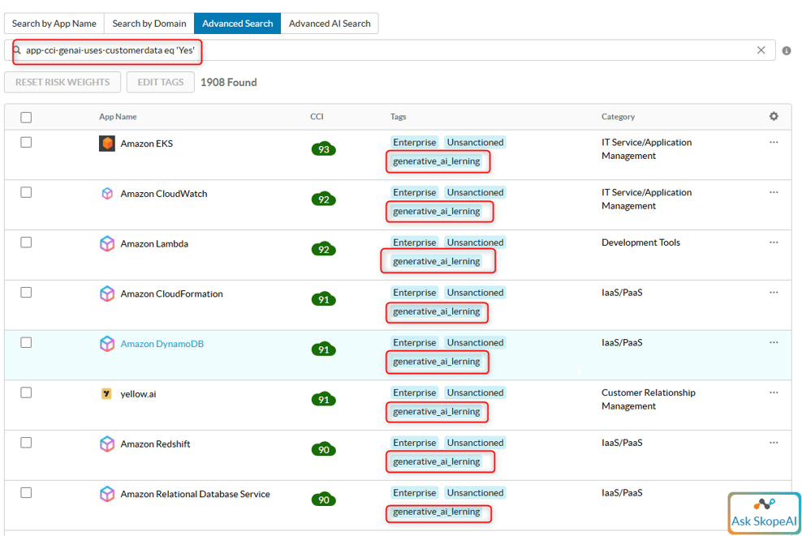Open the Advanced AI Search tab
Image resolution: width=802 pixels, height=536 pixels.
330,24
